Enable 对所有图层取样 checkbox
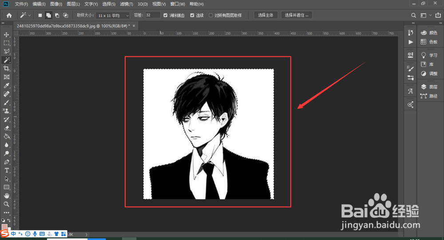 point(210,15)
